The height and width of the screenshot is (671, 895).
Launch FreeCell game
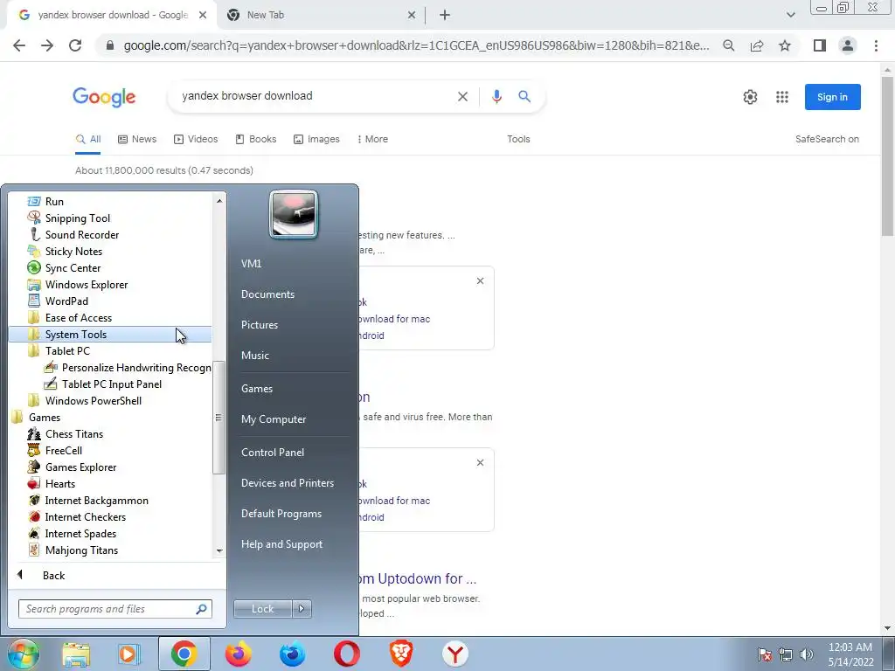[x=63, y=450]
